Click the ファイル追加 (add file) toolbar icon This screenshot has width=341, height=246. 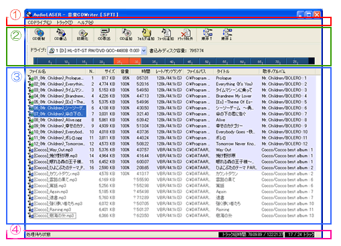(165, 35)
